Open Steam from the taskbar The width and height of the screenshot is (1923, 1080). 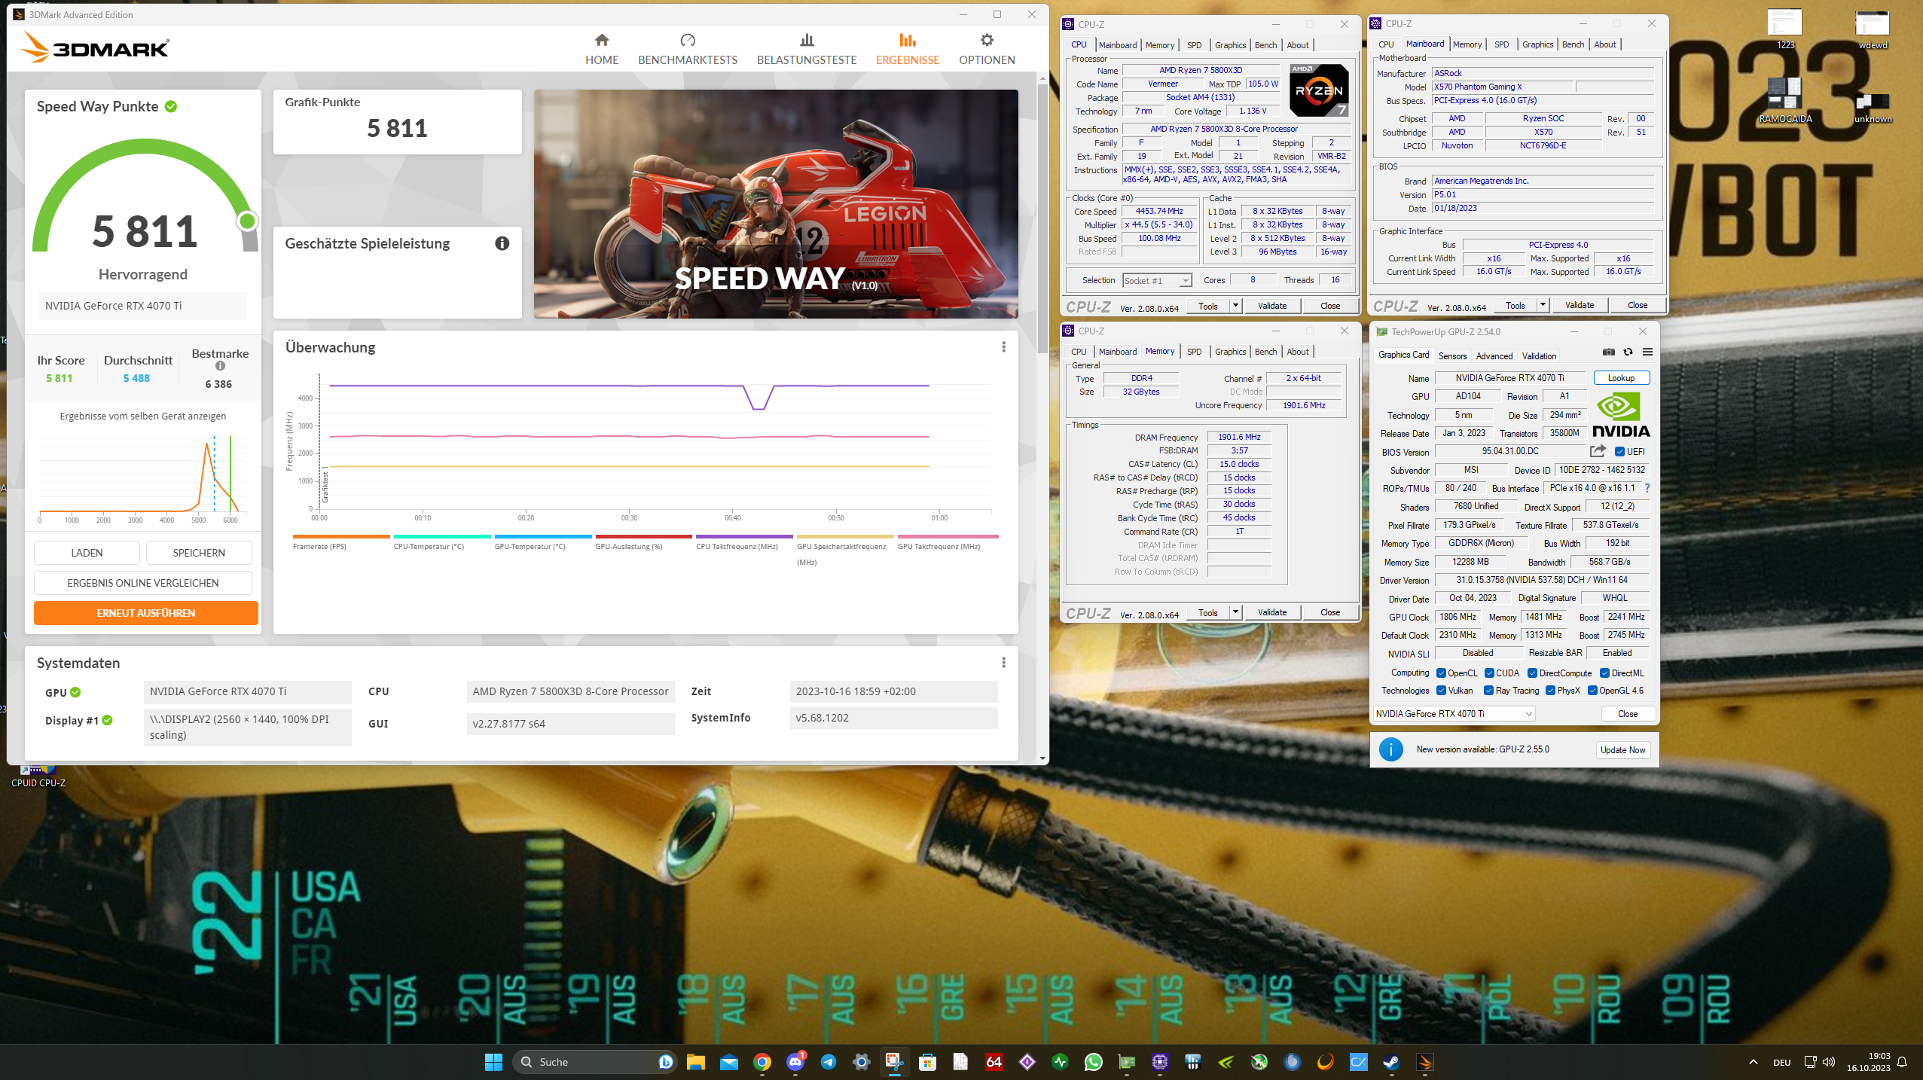[1391, 1062]
